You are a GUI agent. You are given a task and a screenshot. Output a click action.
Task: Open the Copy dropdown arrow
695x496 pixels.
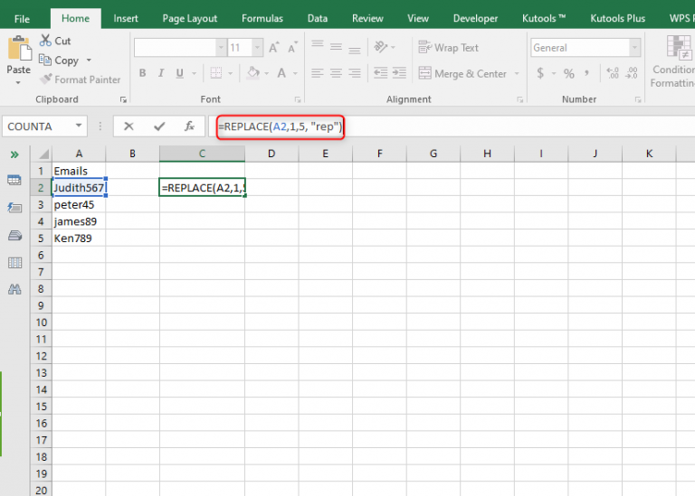point(89,60)
